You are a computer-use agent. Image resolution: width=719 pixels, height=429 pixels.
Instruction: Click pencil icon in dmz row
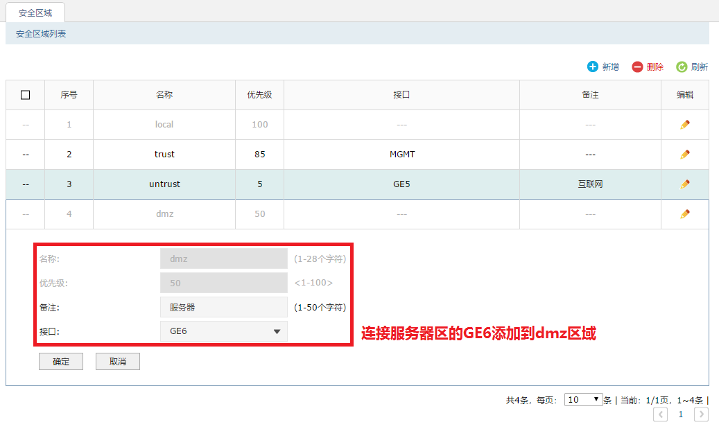pos(684,214)
